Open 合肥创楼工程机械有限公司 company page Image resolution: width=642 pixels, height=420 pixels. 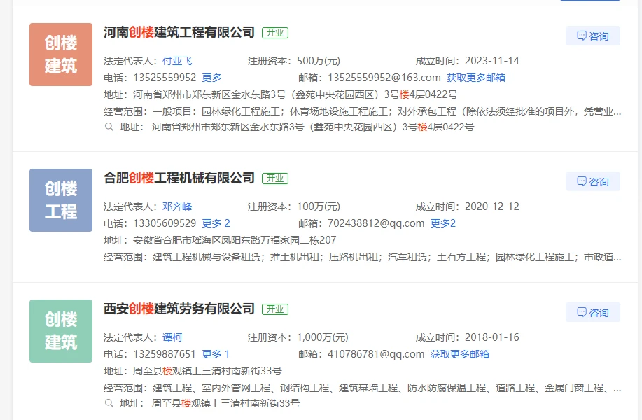point(179,178)
